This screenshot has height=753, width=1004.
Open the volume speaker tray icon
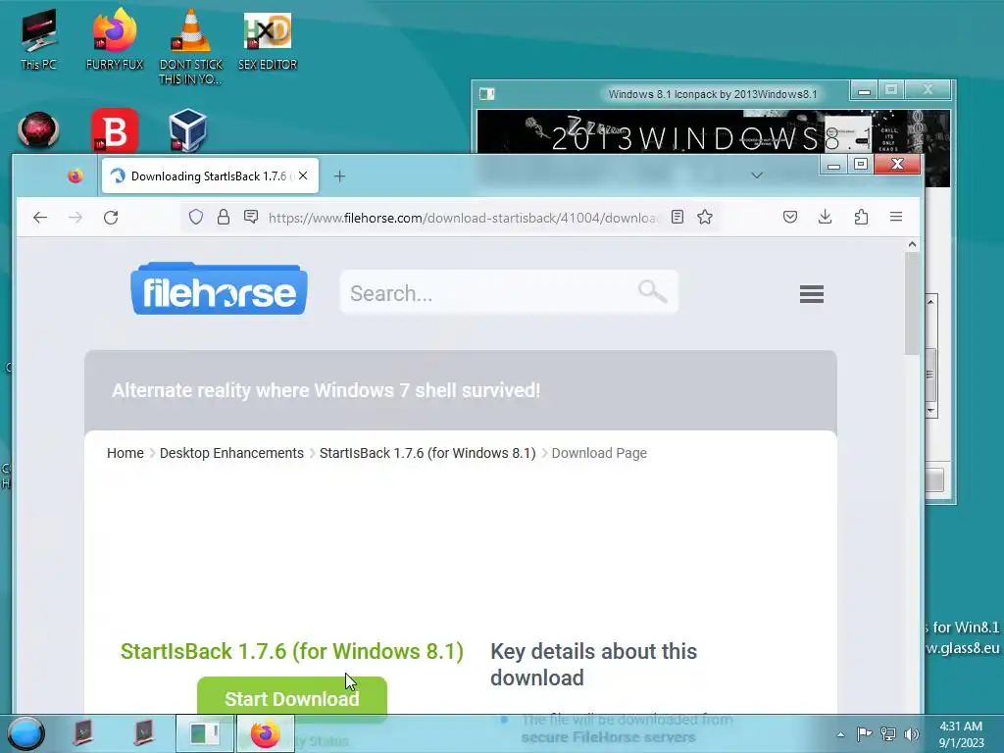911,733
